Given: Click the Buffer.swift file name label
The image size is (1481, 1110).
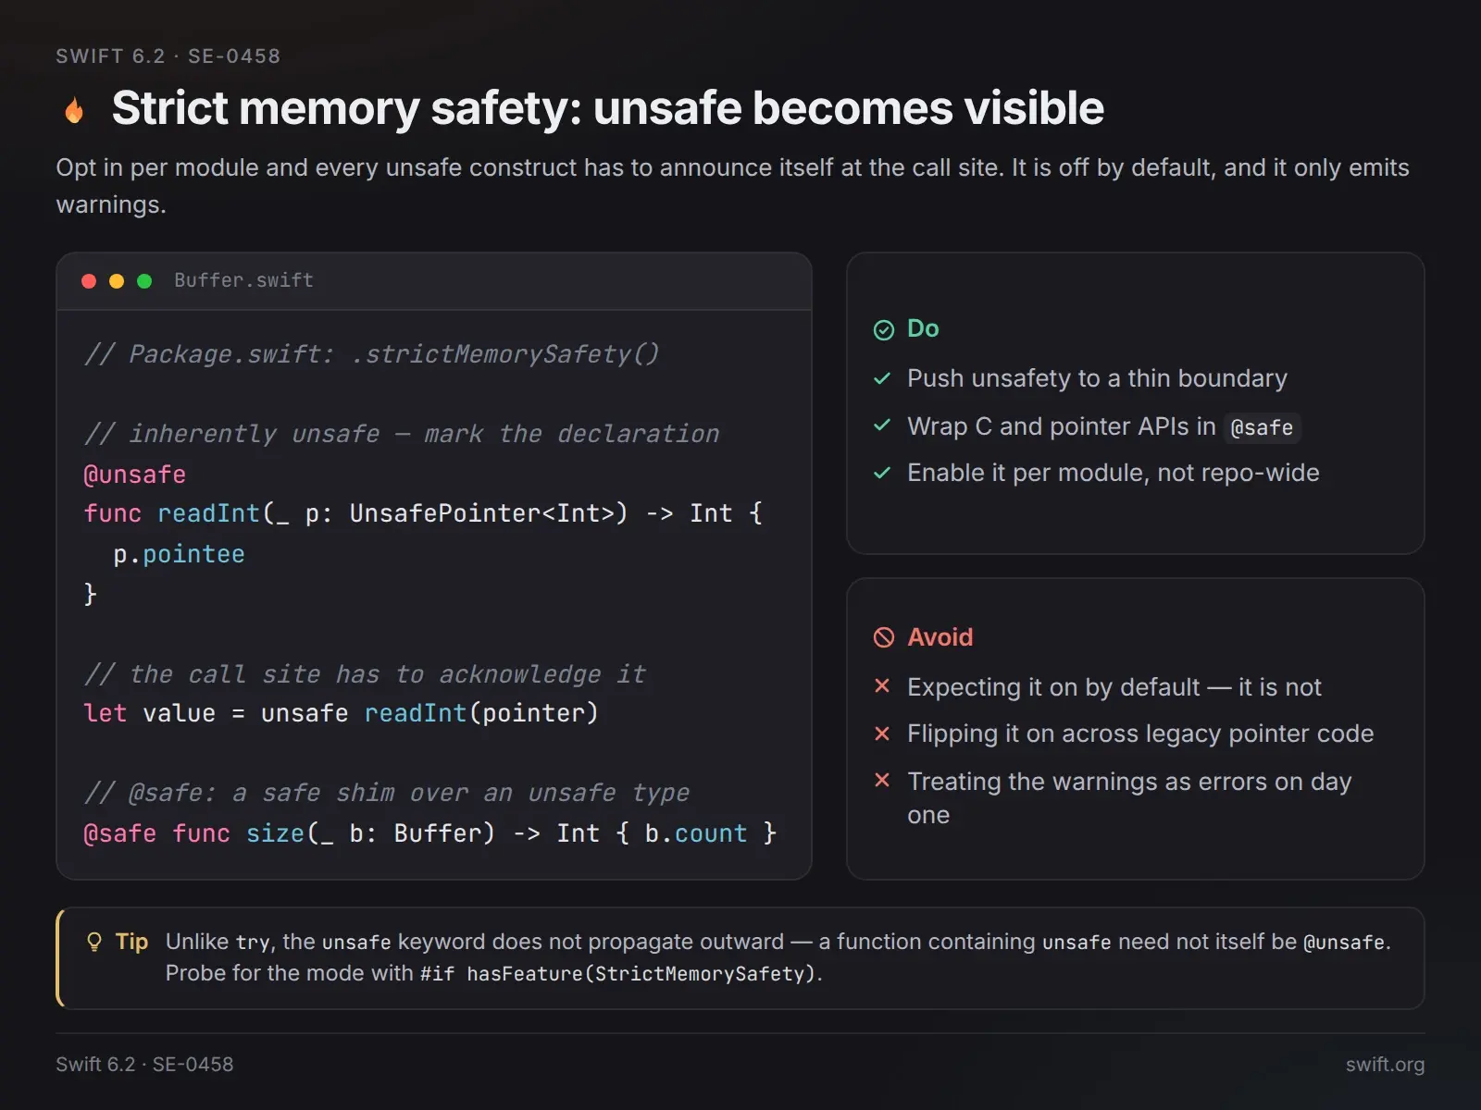Looking at the screenshot, I should (x=243, y=280).
